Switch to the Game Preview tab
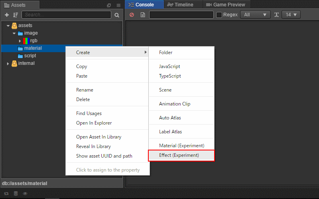The width and height of the screenshot is (319, 199). click(x=226, y=5)
